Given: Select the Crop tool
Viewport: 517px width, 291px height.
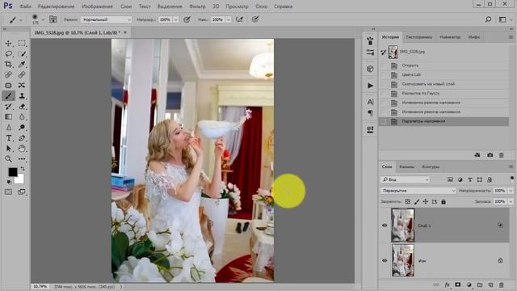Looking at the screenshot, I should [9, 65].
